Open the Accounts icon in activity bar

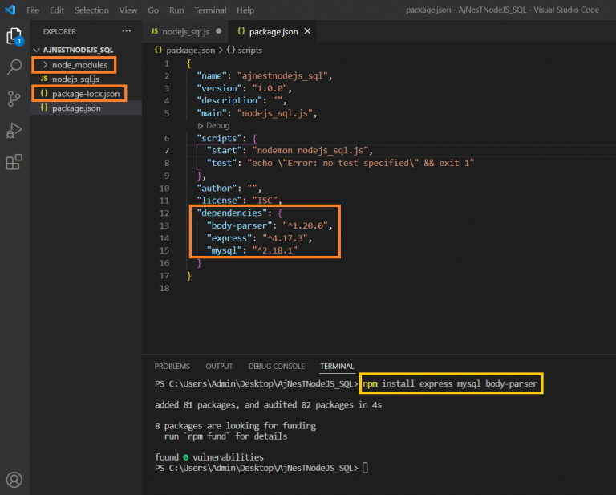coord(14,479)
